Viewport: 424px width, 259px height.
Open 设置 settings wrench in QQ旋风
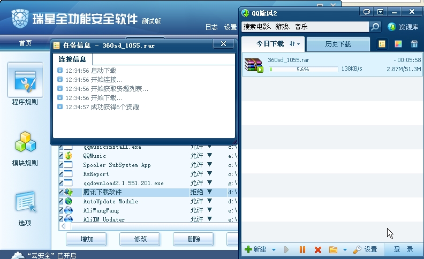coord(365,249)
